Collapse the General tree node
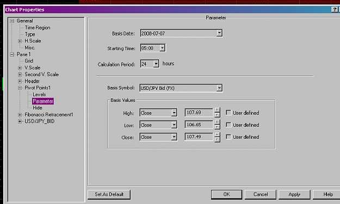340x204 pixels. coord(12,21)
